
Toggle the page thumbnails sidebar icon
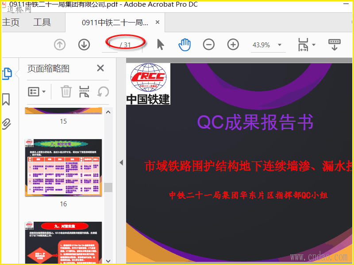(7, 74)
